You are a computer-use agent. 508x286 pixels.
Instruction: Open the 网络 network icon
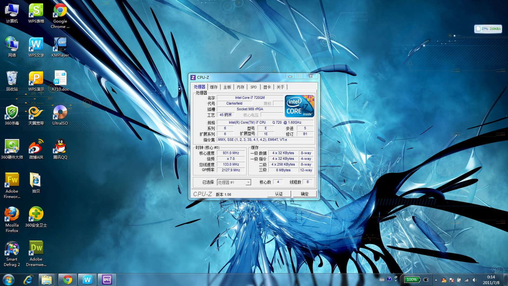[12, 47]
